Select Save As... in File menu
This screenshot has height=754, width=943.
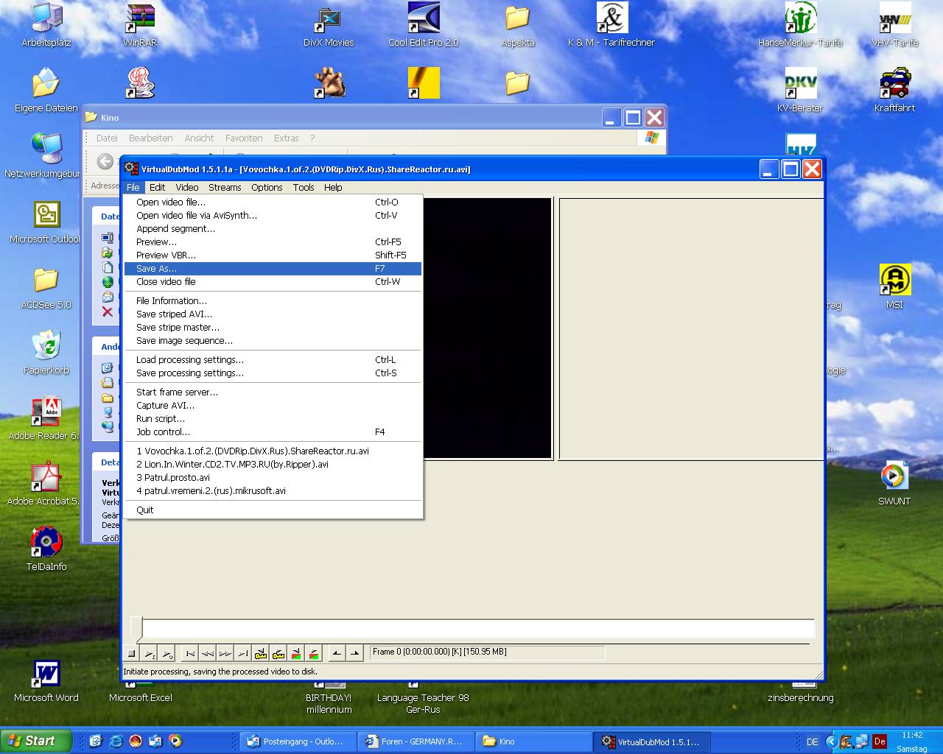pyautogui.click(x=273, y=269)
